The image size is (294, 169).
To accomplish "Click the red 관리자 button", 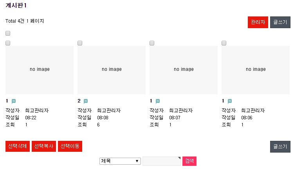I will pyautogui.click(x=258, y=22).
